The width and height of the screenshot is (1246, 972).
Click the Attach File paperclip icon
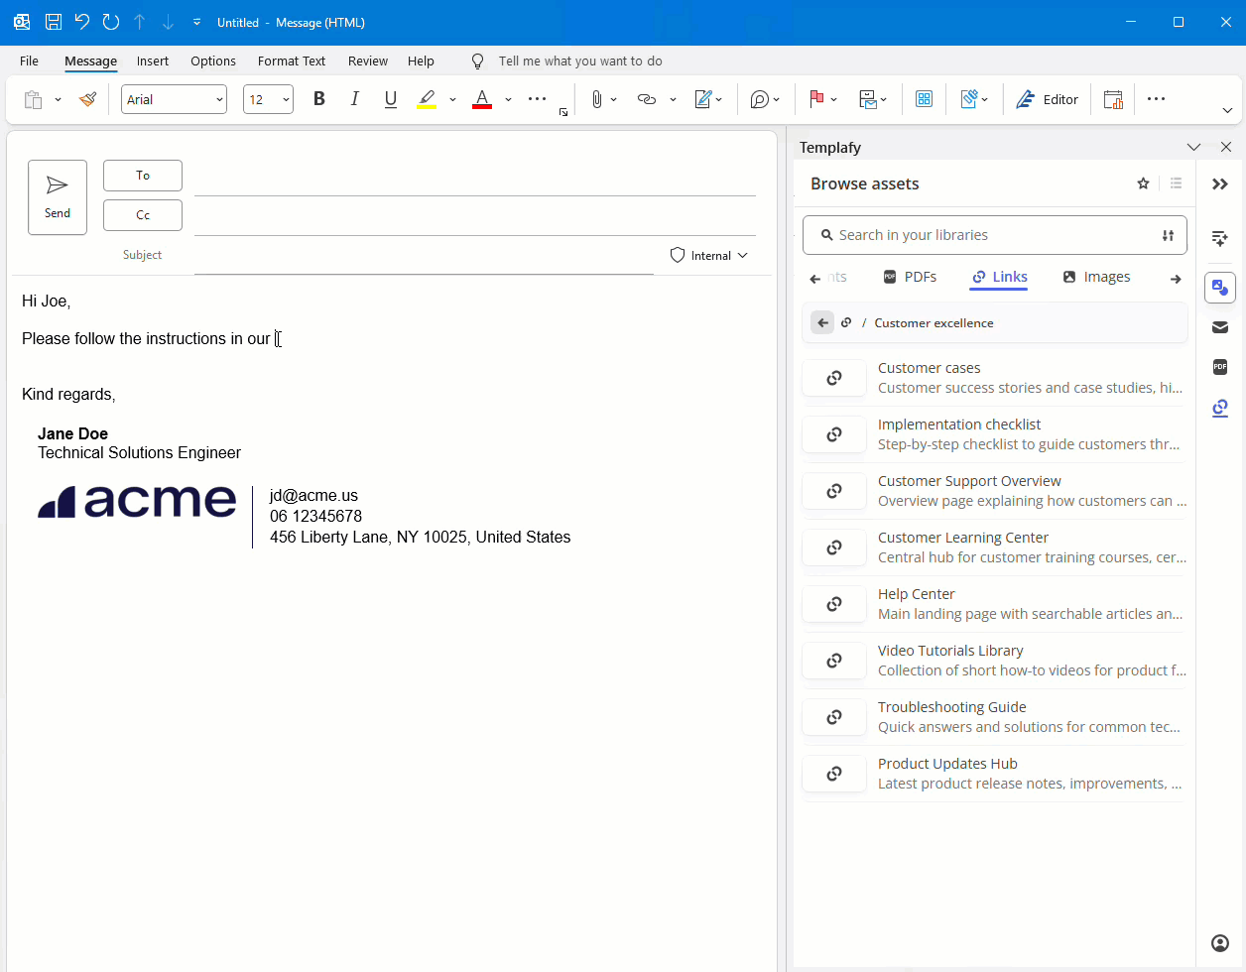[x=597, y=99]
